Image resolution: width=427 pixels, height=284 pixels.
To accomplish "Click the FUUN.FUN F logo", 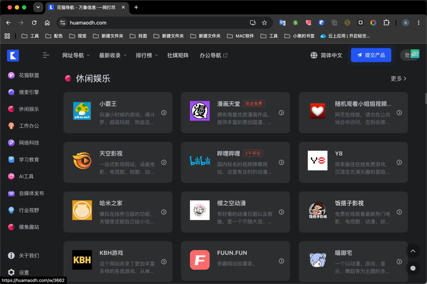I will coord(200,260).
